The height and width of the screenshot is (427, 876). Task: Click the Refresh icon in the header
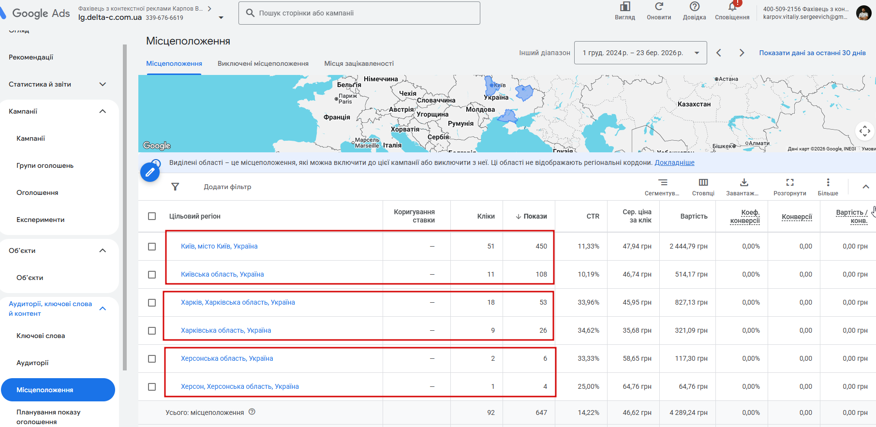point(659,7)
